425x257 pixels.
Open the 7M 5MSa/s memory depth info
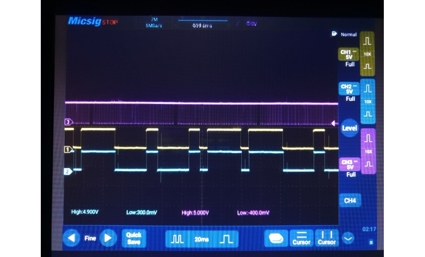(154, 22)
